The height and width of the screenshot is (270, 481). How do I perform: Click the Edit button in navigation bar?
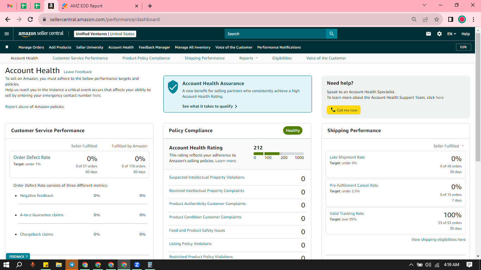tap(463, 47)
